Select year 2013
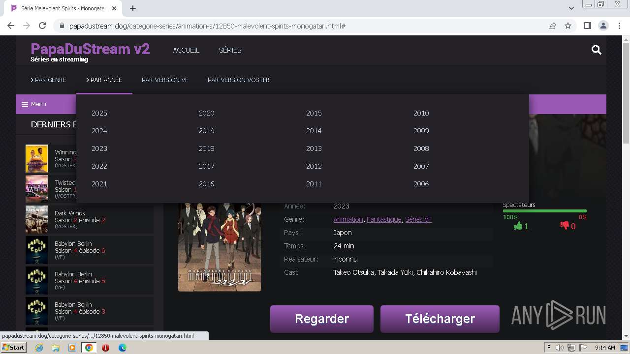630x354 pixels. [x=314, y=148]
